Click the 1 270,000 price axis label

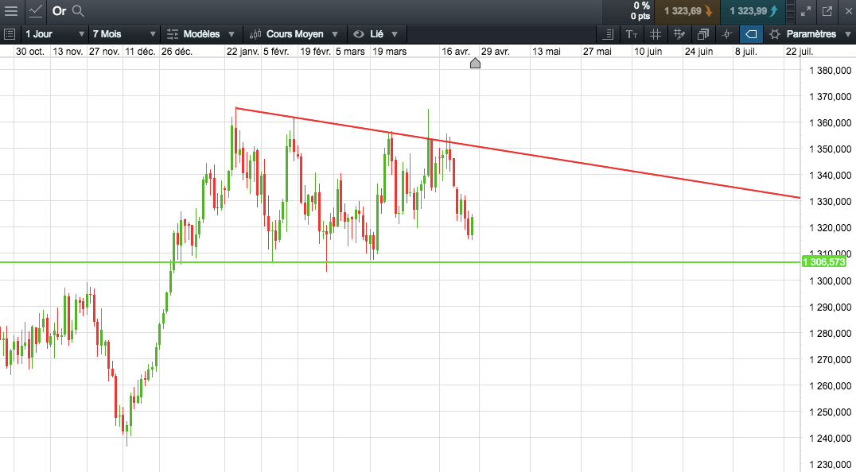tap(830, 360)
